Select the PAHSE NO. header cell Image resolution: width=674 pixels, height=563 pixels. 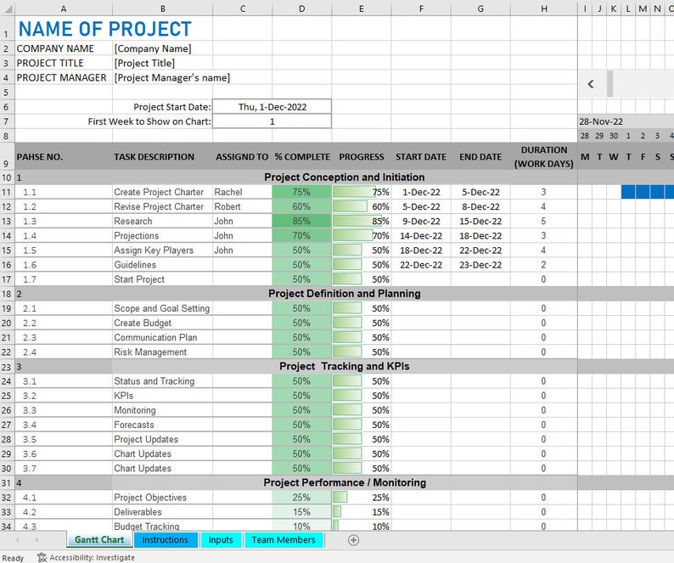[64, 157]
